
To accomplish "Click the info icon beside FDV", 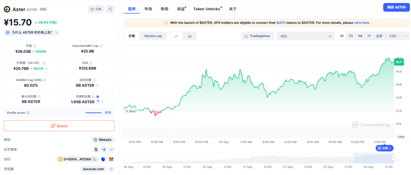I will tap(91, 63).
